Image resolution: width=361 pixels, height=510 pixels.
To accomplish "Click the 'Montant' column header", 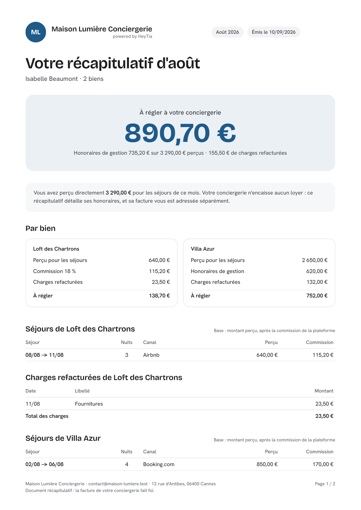I will [324, 391].
